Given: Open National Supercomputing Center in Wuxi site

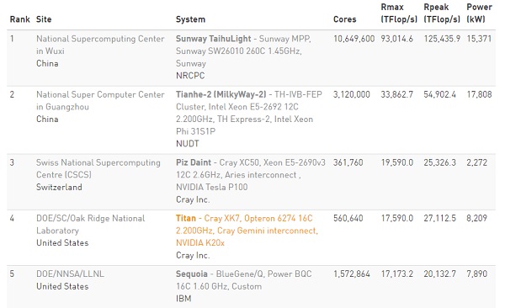Looking at the screenshot, I should coord(100,45).
